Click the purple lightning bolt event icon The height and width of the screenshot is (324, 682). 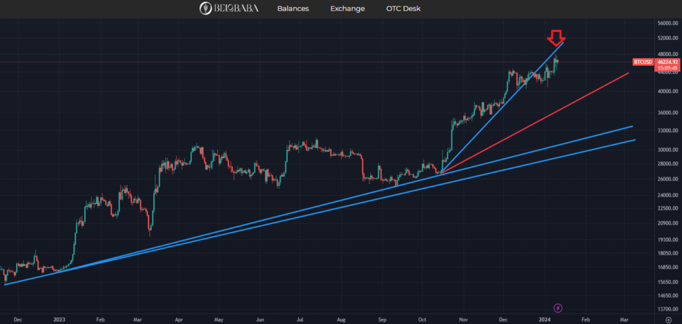[x=558, y=308]
